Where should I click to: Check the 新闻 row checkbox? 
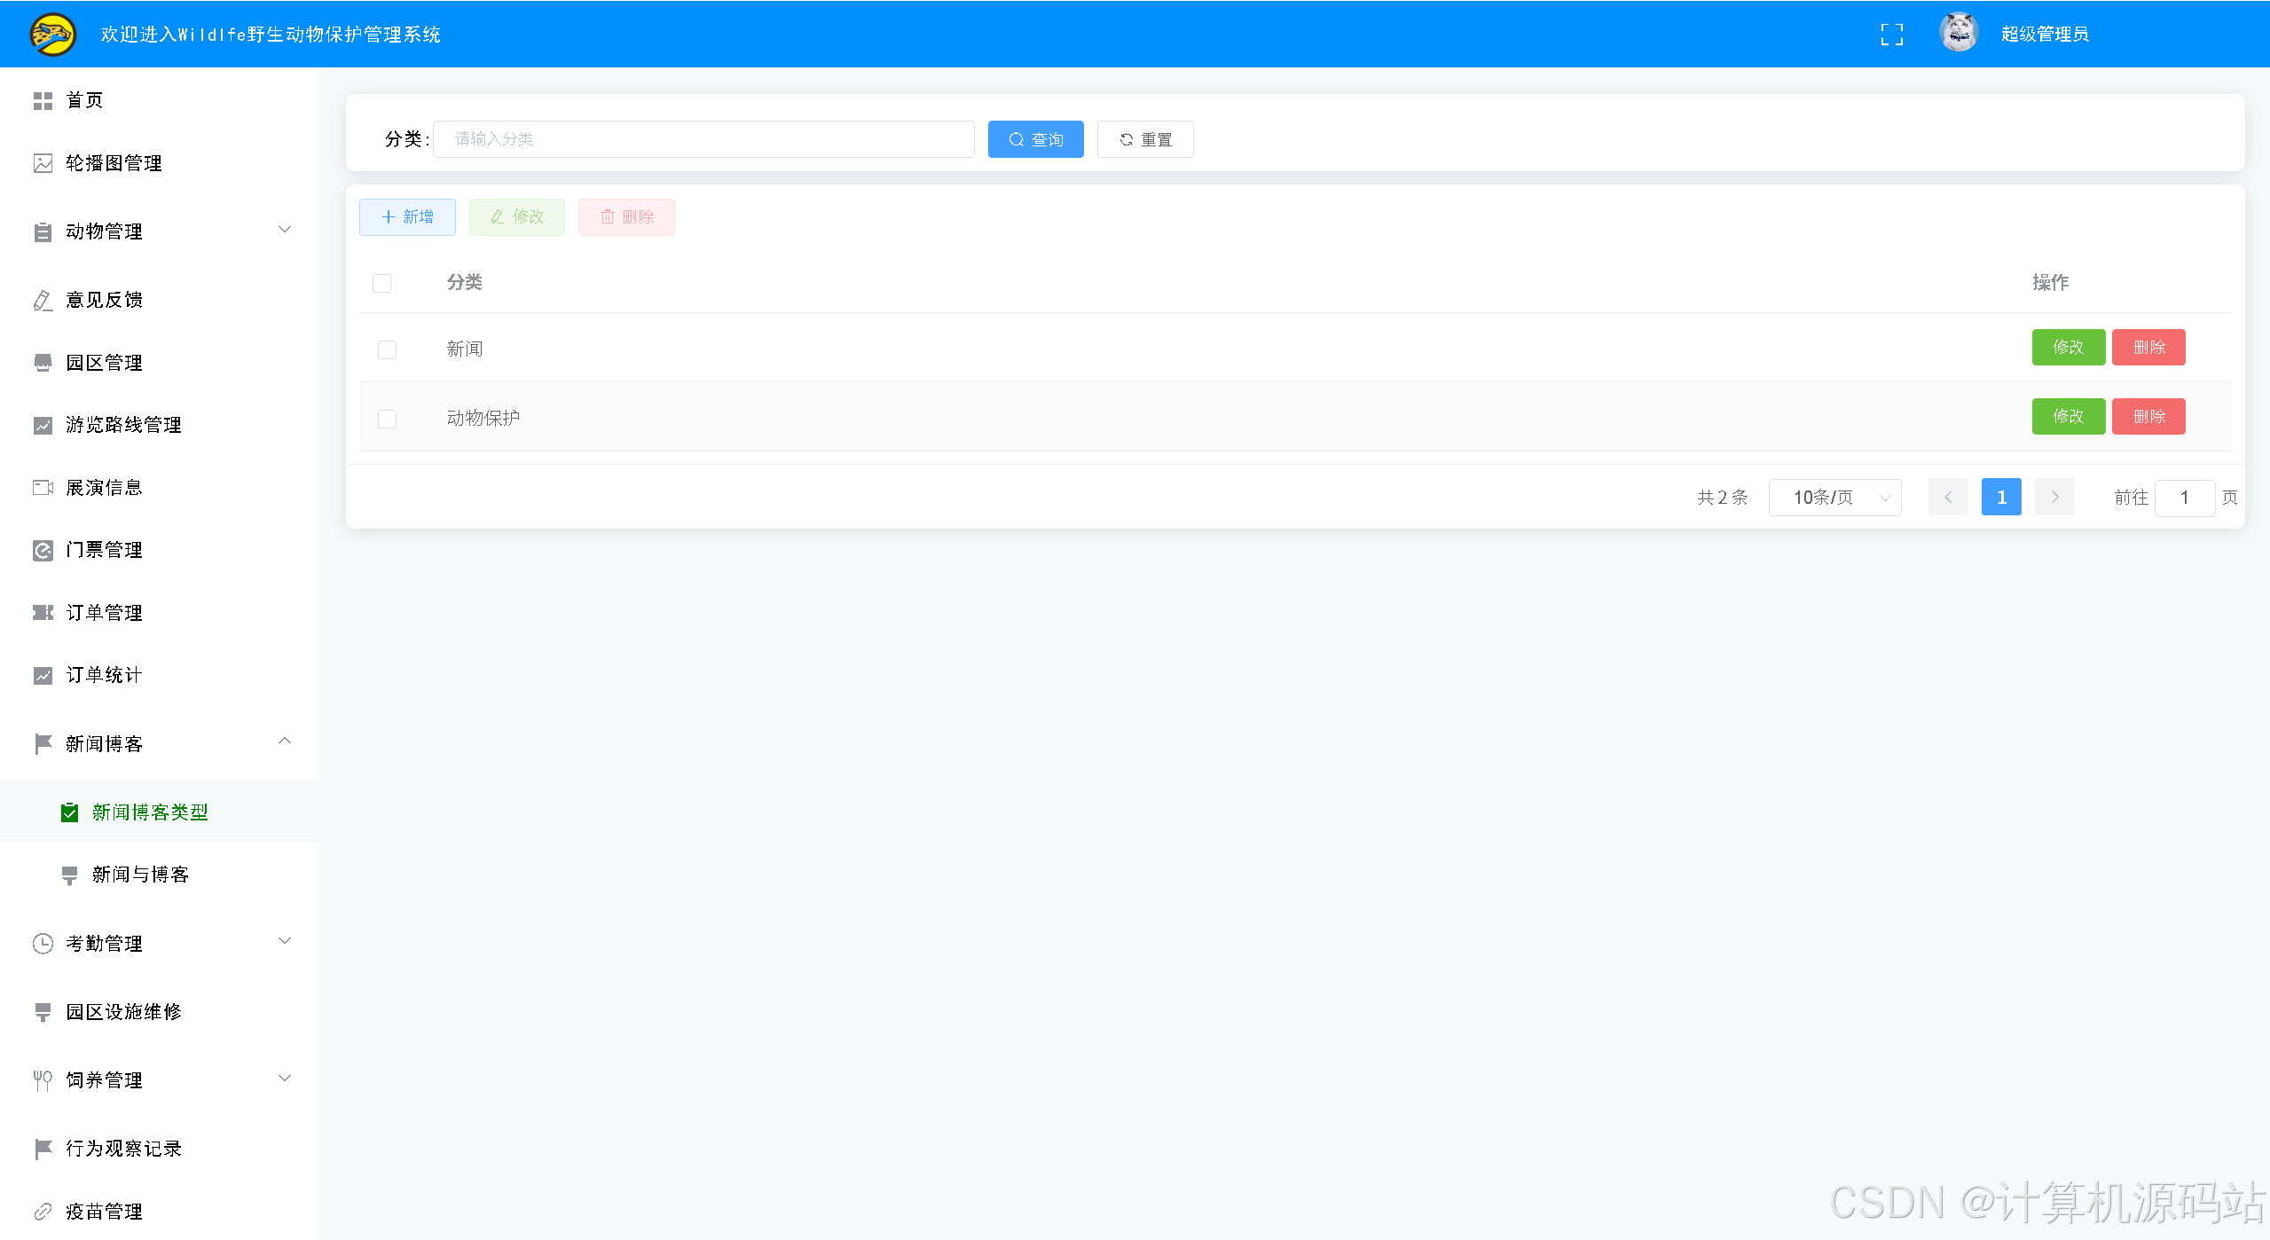(388, 350)
